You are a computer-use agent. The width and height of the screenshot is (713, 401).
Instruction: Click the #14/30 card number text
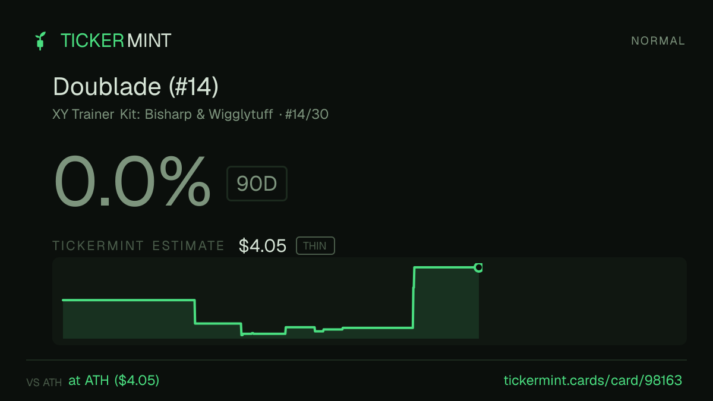[x=306, y=114]
